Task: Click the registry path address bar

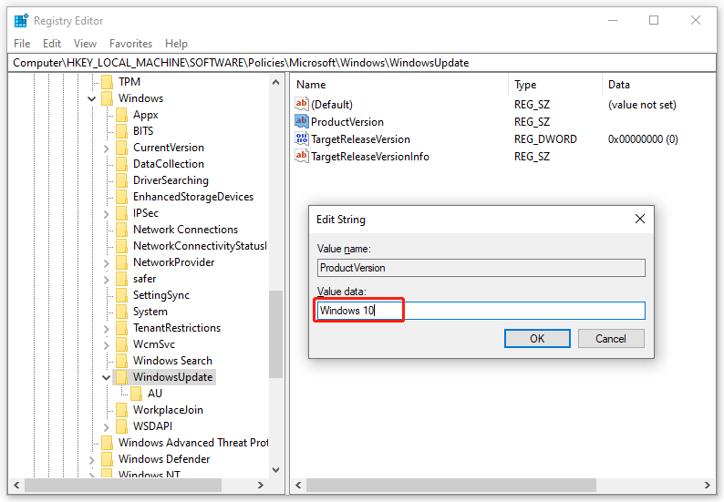Action: pos(362,63)
